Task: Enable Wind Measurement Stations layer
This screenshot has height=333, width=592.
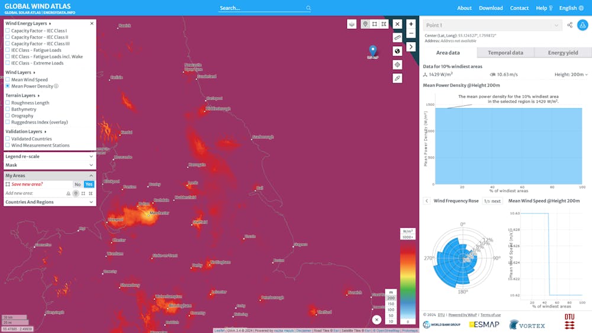Action: pyautogui.click(x=8, y=145)
